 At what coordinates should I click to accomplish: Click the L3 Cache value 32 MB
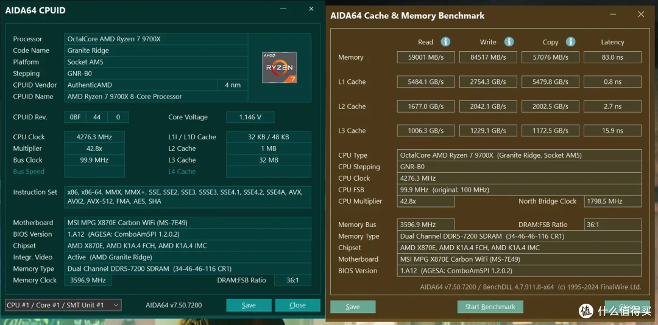tap(269, 160)
